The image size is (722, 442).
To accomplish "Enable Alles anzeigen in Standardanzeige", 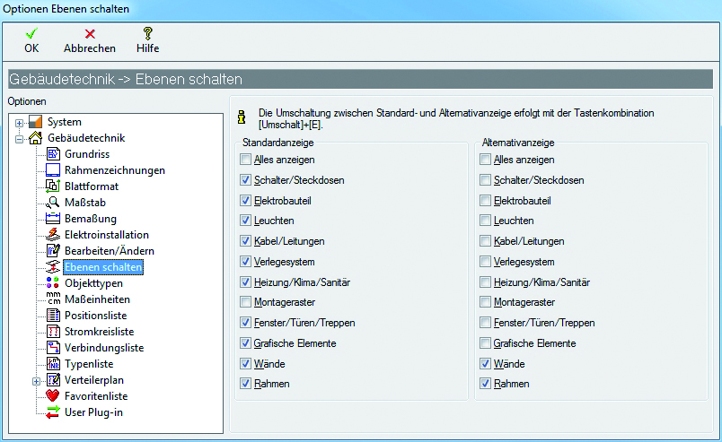I will [245, 160].
